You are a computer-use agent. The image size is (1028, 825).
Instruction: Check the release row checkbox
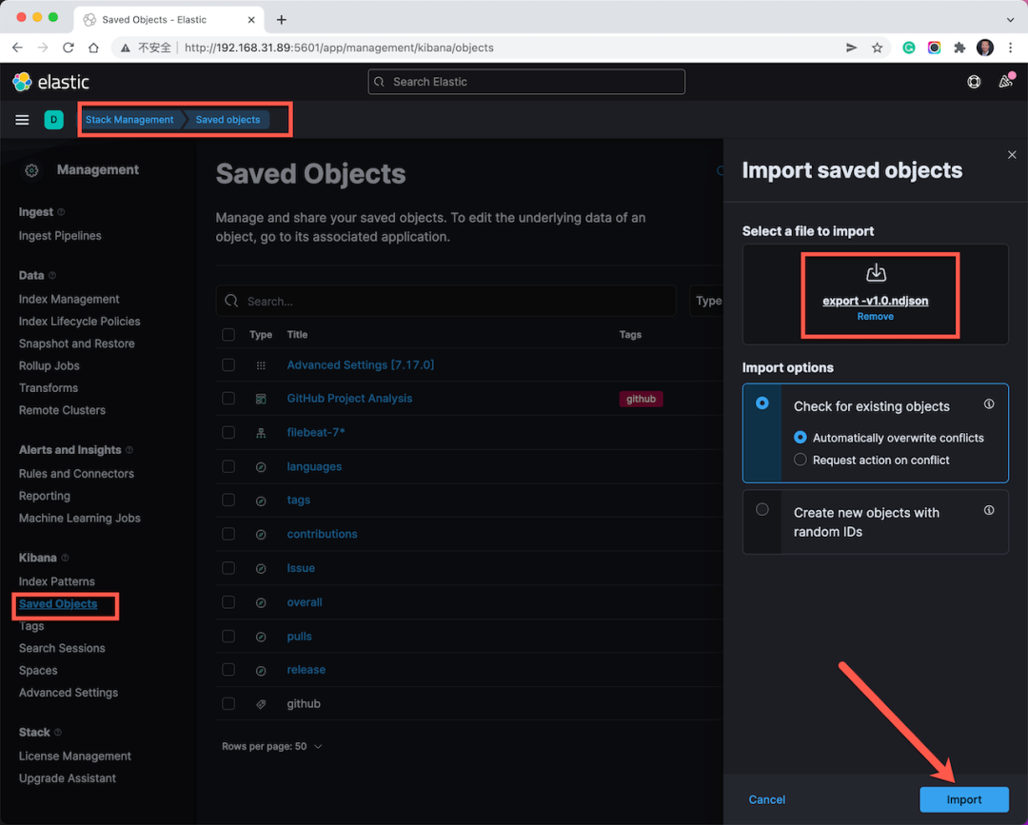pyautogui.click(x=228, y=670)
